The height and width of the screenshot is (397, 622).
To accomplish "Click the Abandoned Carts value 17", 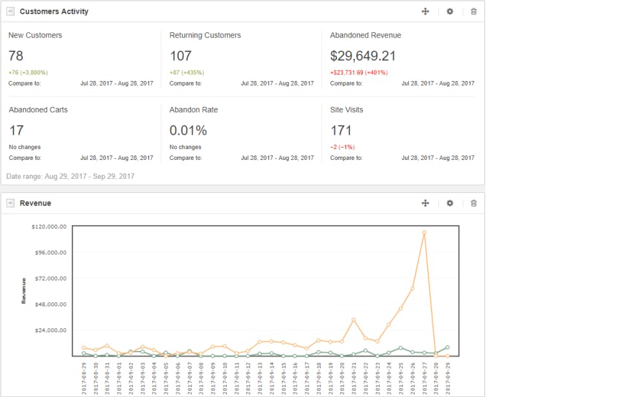I will (x=16, y=131).
